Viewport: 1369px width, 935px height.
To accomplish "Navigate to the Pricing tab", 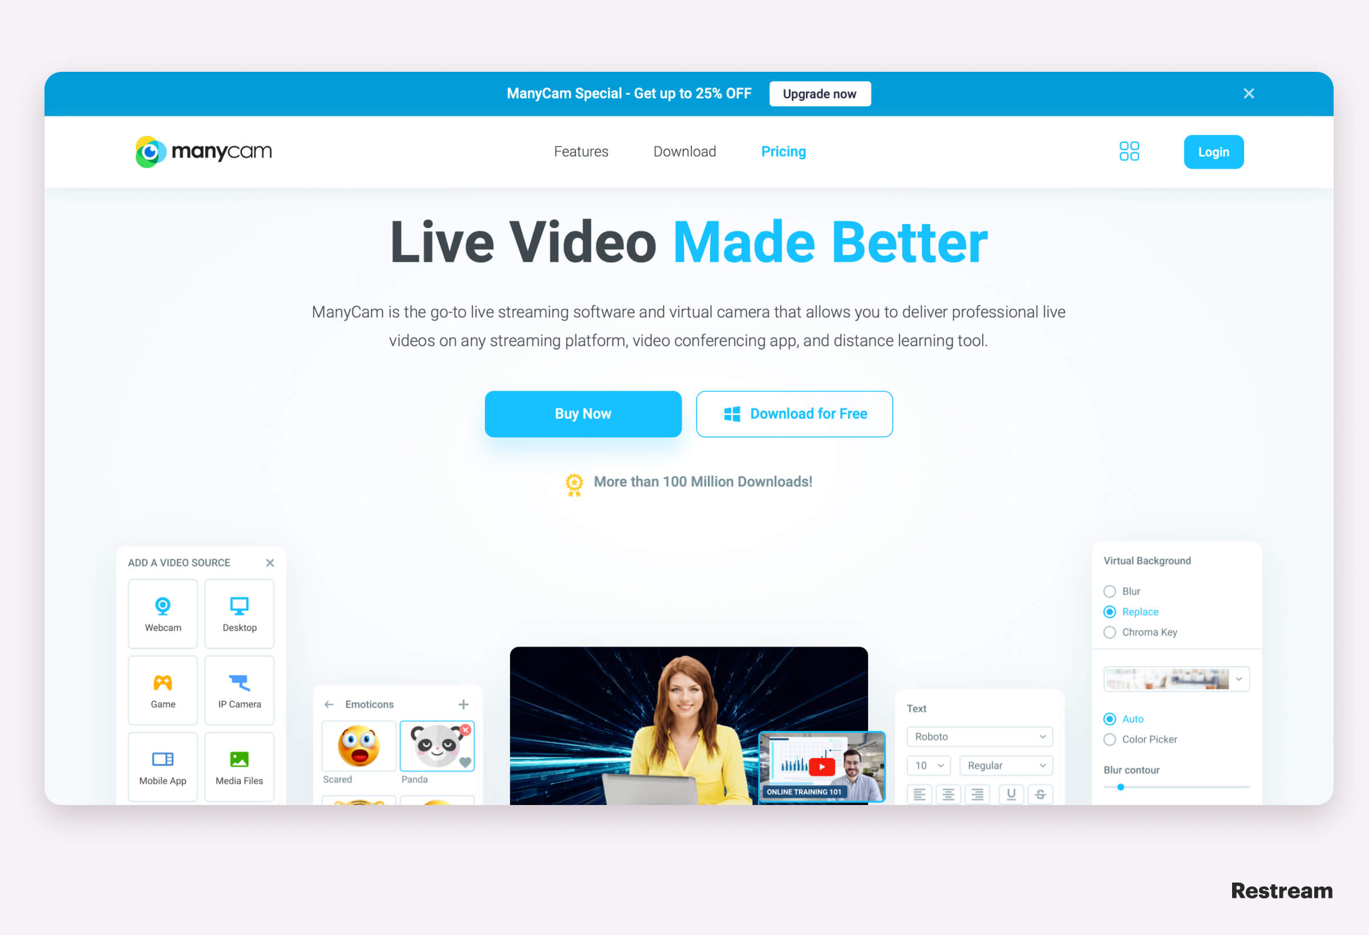I will click(x=783, y=152).
